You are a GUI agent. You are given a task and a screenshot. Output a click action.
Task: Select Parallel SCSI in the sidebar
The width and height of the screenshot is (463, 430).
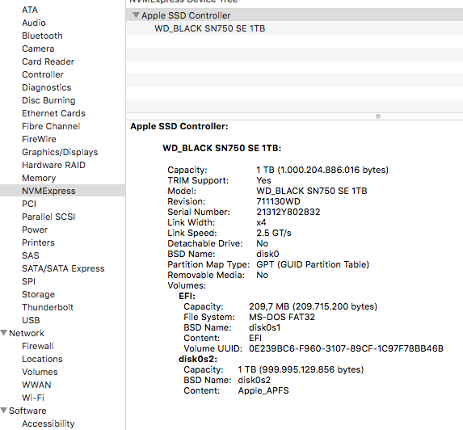(x=48, y=217)
